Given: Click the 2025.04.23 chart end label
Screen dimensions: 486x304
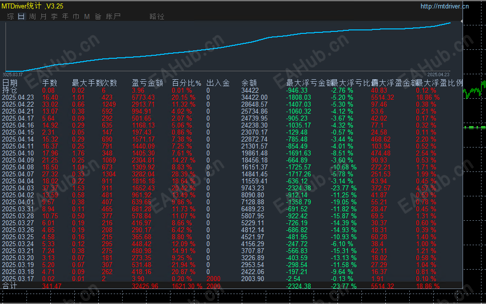Looking at the screenshot, I should click(x=438, y=75).
